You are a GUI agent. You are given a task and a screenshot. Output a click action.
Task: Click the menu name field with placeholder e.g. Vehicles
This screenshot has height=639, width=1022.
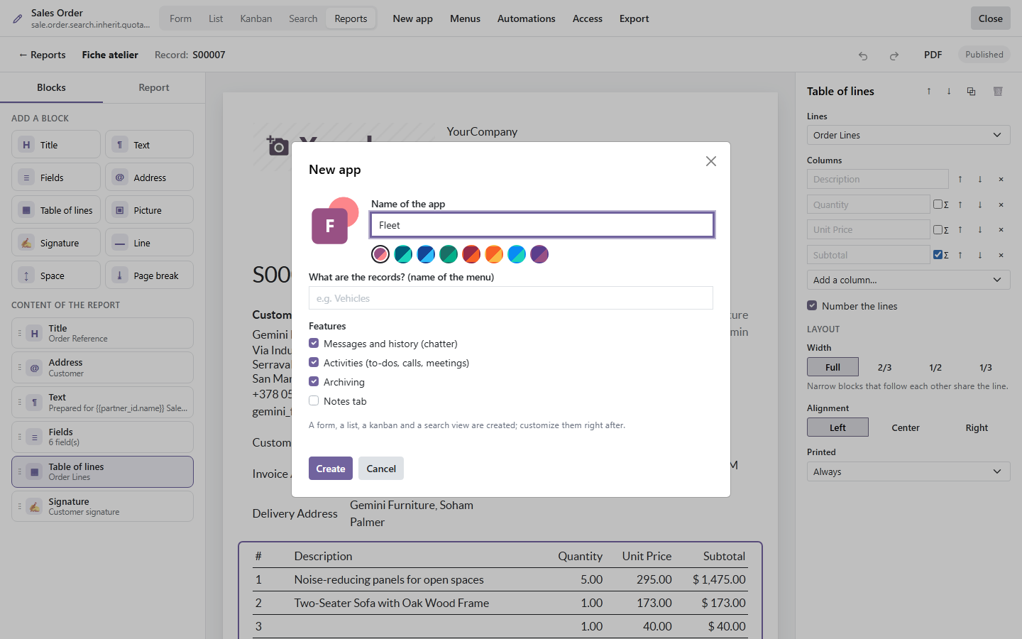click(x=511, y=298)
